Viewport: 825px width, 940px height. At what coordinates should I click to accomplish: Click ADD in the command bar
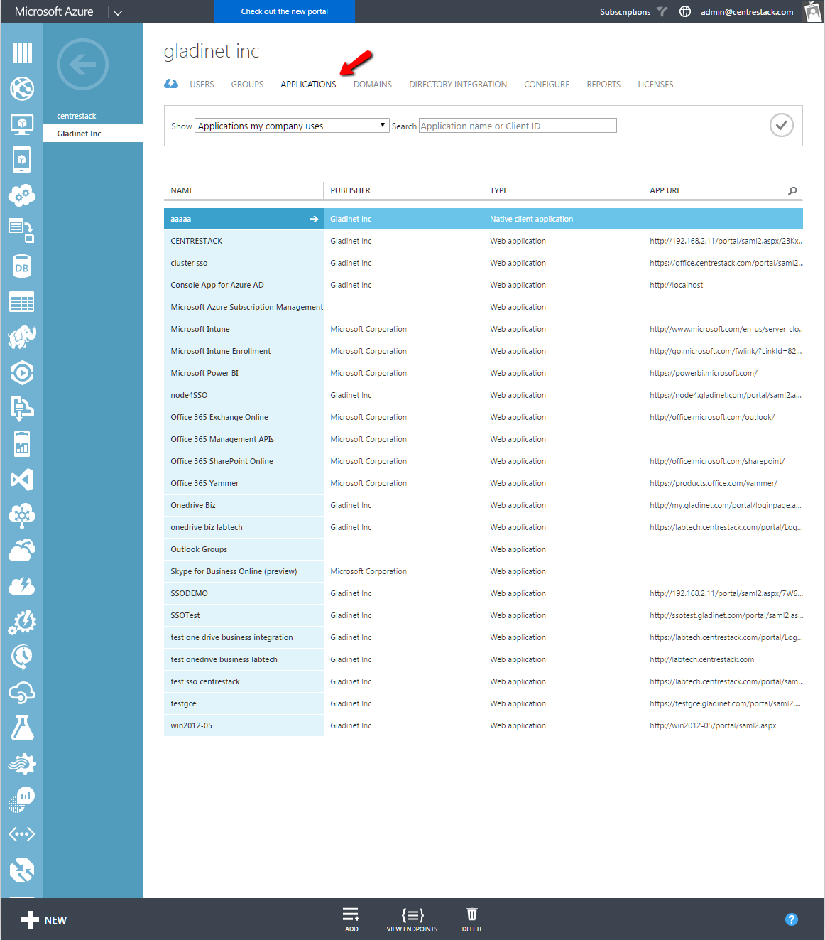[351, 919]
